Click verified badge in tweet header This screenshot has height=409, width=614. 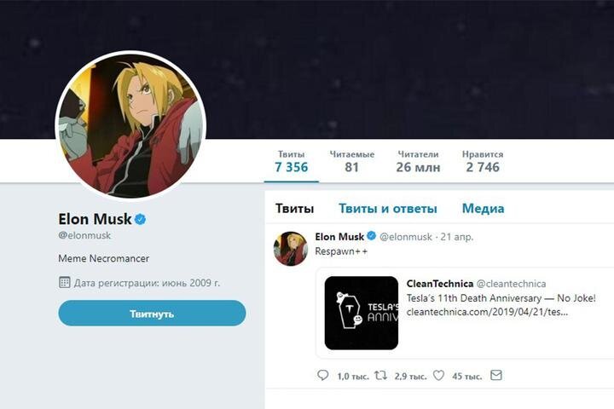click(371, 236)
